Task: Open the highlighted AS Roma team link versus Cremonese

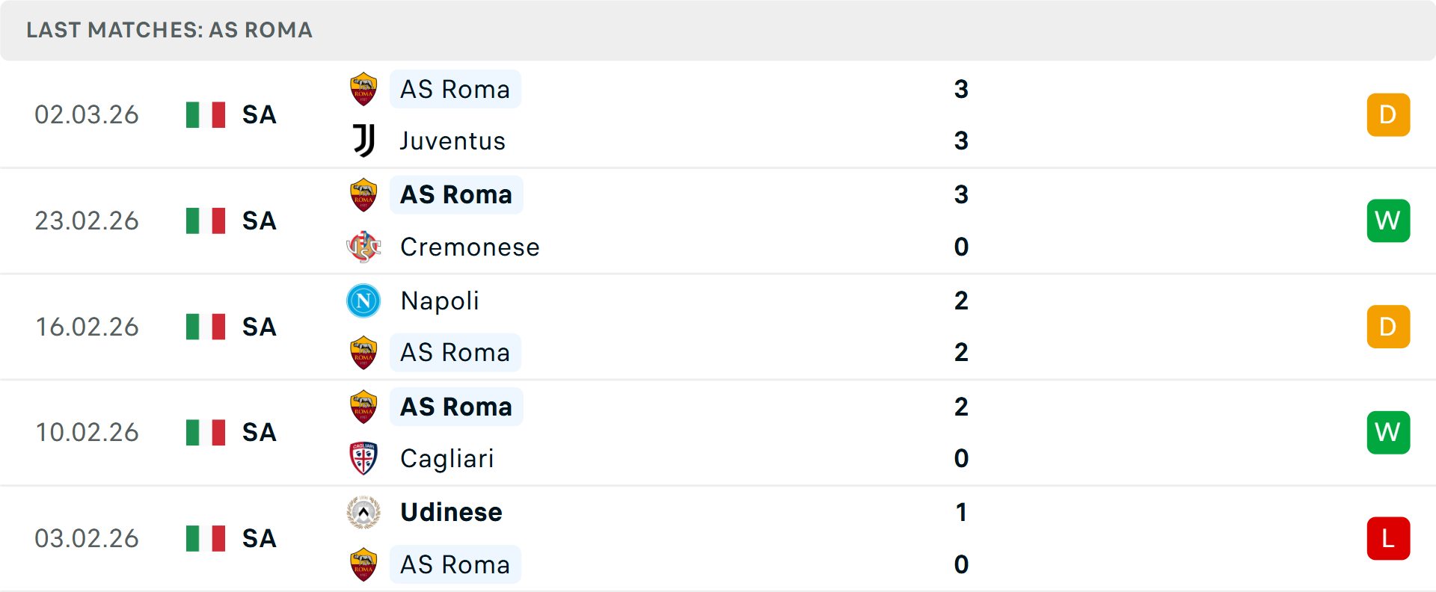Action: [x=456, y=194]
